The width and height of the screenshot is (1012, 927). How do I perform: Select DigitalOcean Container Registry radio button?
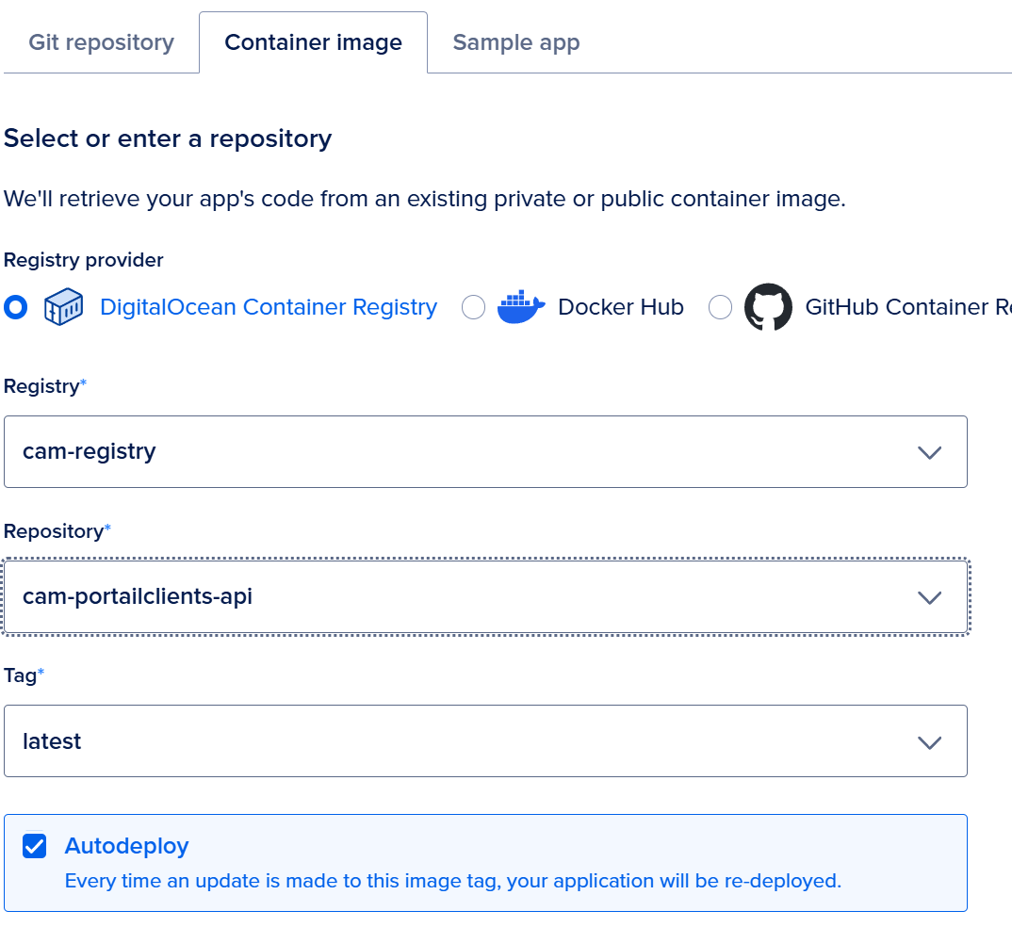[16, 307]
